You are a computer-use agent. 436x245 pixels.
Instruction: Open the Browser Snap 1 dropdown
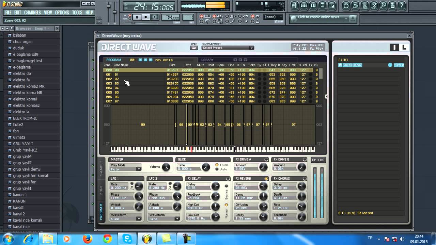coord(48,29)
